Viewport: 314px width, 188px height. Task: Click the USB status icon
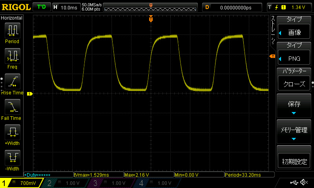(x=294, y=183)
